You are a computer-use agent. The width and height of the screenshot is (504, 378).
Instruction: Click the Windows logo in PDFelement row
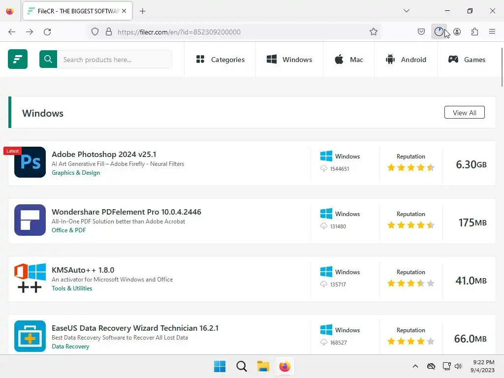[x=326, y=214]
